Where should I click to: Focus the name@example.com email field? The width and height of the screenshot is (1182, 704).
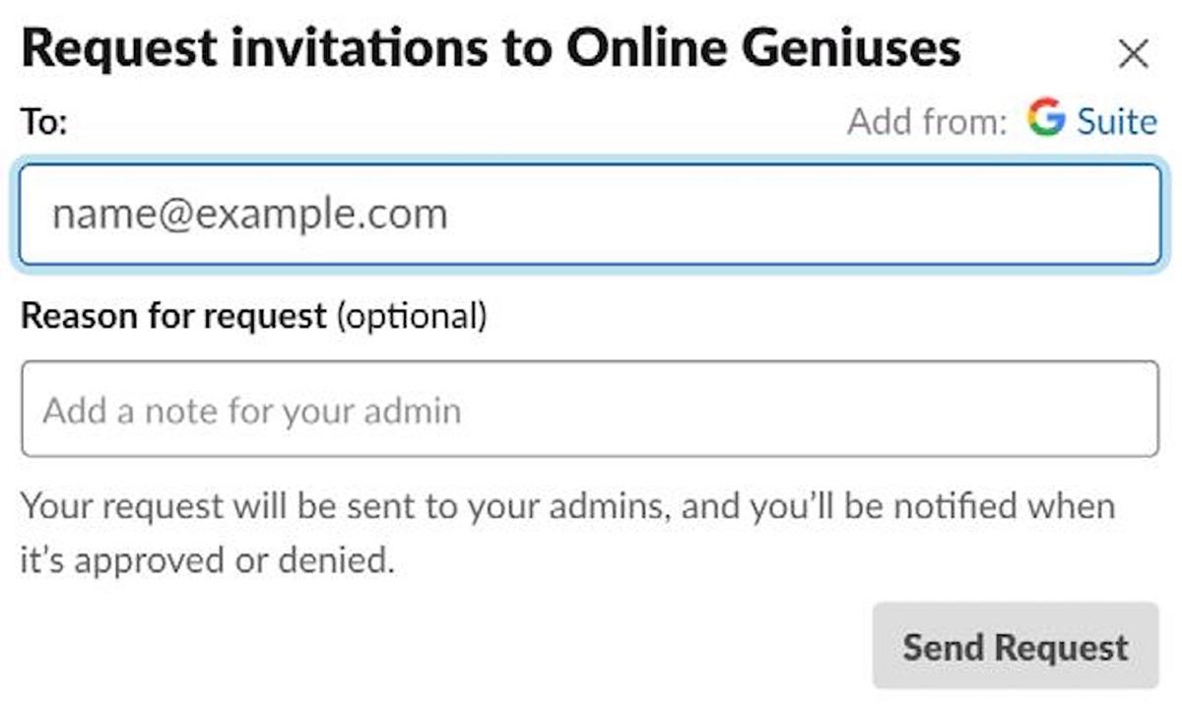[x=589, y=215]
